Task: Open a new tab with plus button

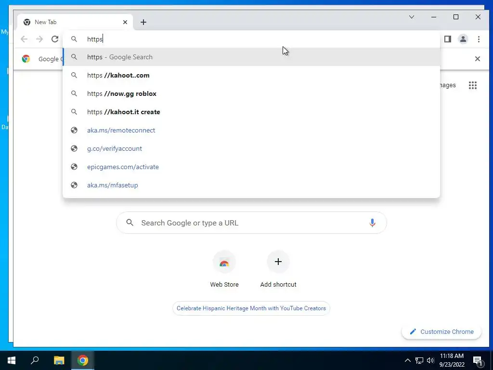Action: point(143,22)
